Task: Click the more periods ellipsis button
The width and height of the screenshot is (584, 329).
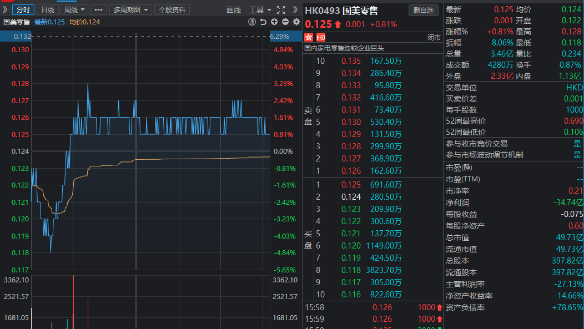Action: click(98, 9)
